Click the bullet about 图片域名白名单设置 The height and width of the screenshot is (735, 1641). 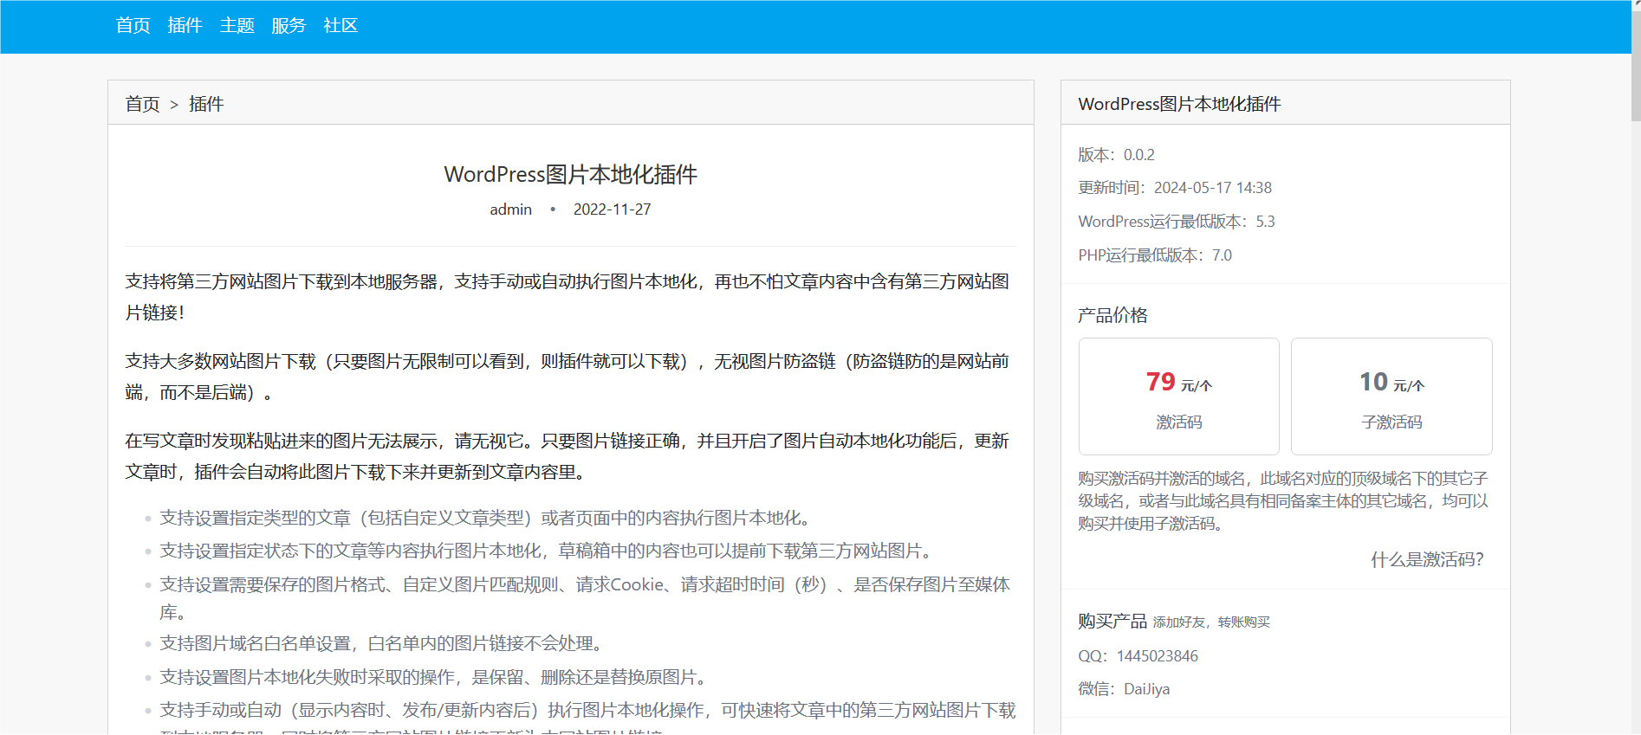coord(382,643)
